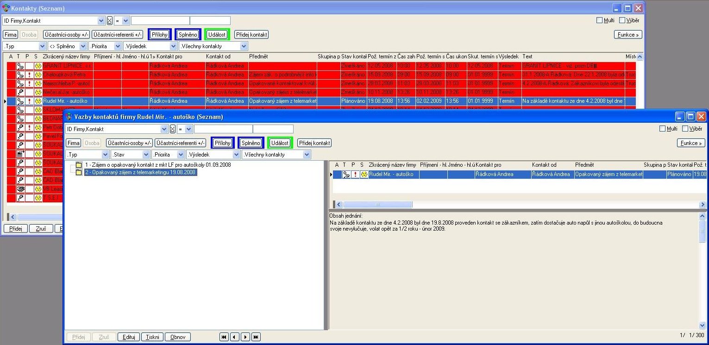The width and height of the screenshot is (709, 345).
Task: Open 'Funkce »' button in Vazby window
Action: coord(691,143)
